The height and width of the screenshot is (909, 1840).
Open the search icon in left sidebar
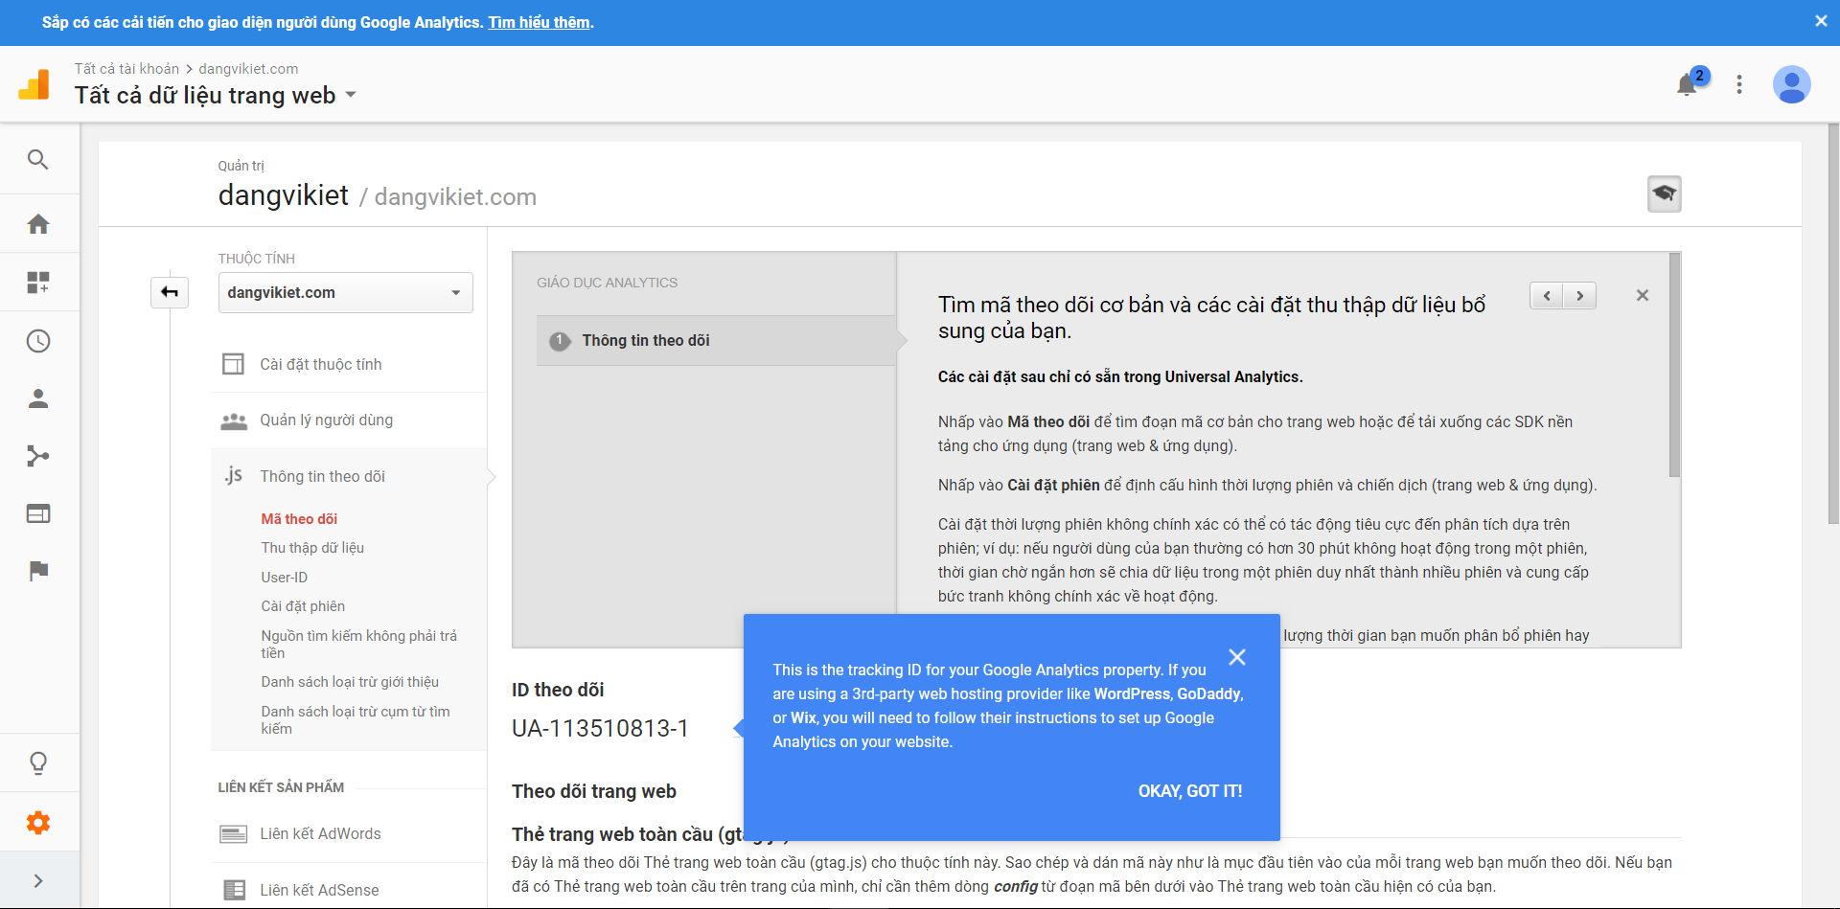pos(38,159)
